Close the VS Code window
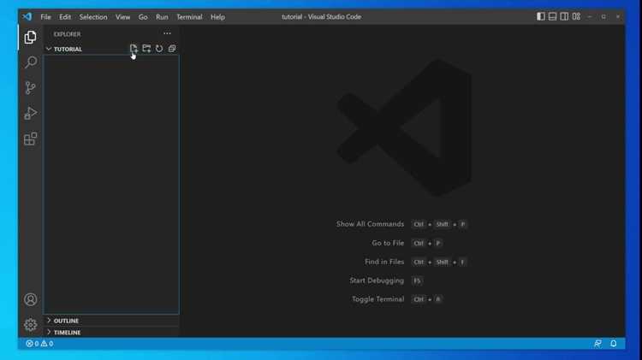642x360 pixels. [x=618, y=17]
